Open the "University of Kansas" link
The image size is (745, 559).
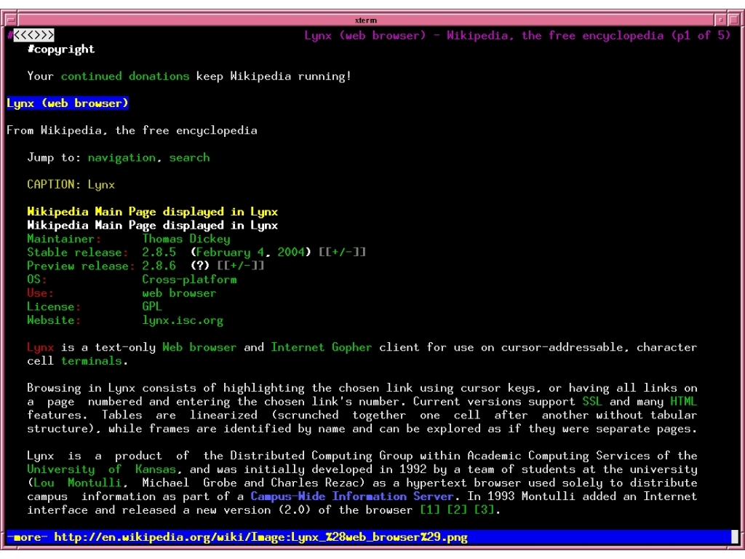pyautogui.click(x=101, y=469)
